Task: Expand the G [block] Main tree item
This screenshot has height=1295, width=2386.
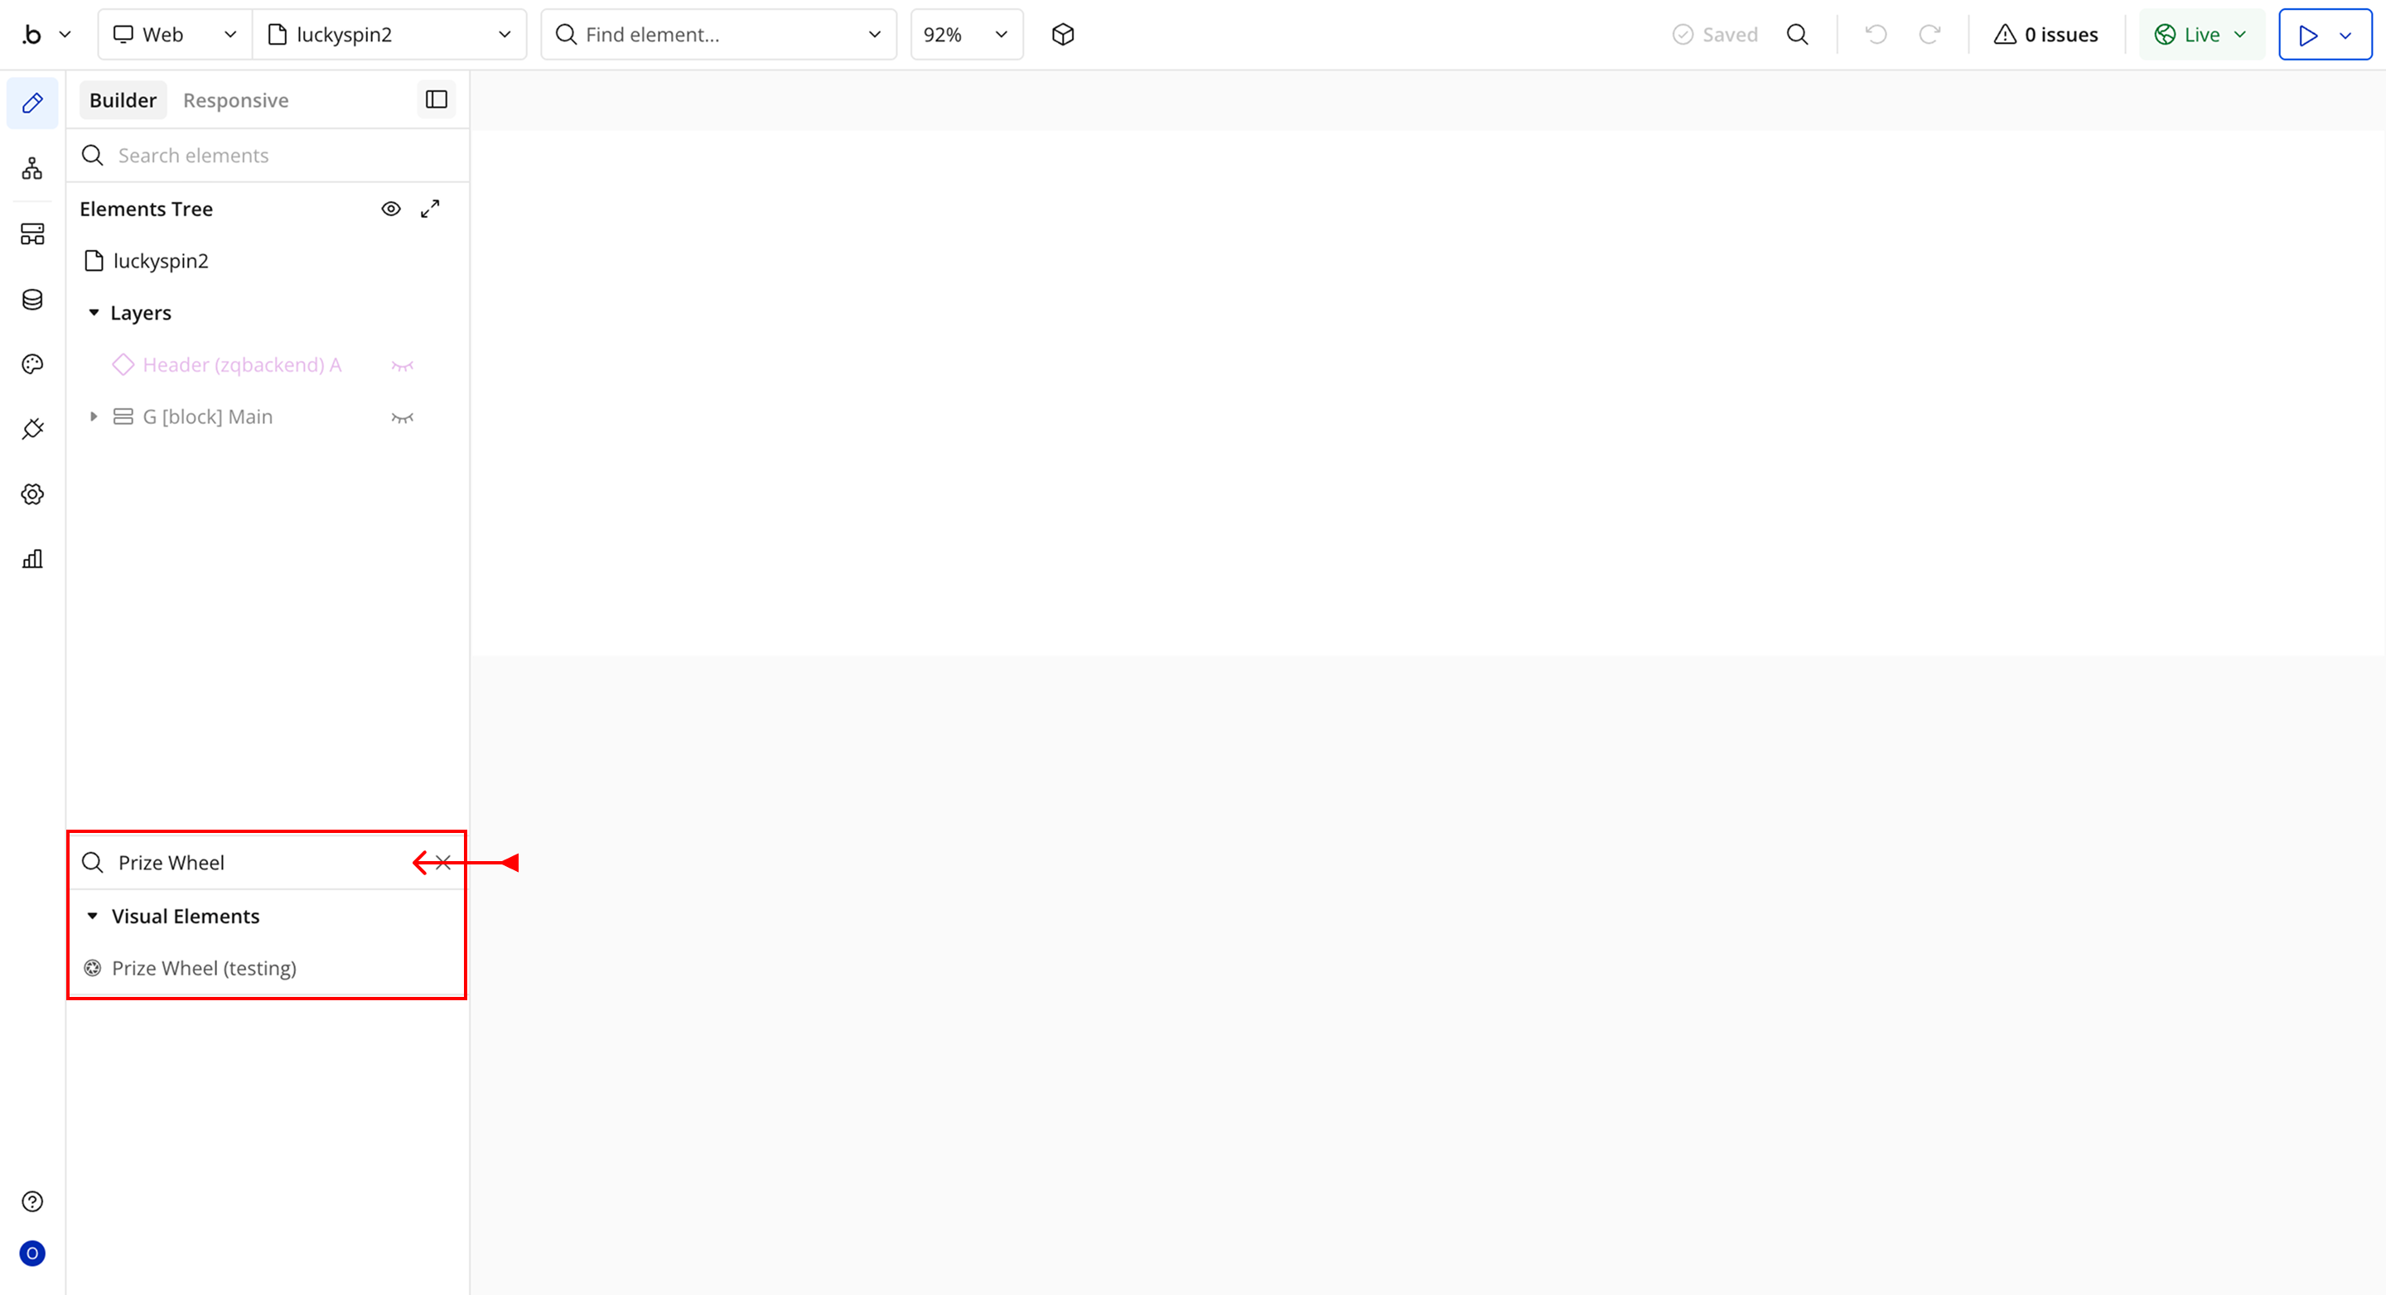Action: click(x=94, y=416)
